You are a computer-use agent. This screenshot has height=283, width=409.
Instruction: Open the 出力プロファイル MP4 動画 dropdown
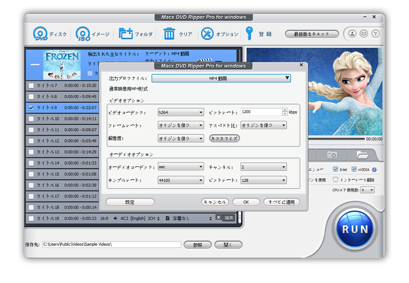[x=221, y=78]
